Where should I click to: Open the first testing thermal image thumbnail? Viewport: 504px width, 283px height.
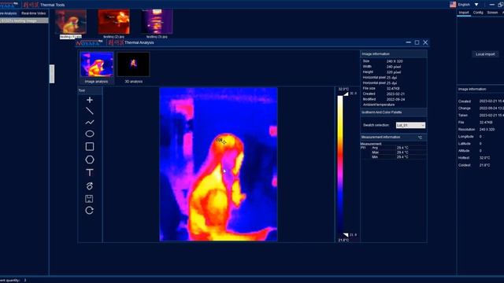tap(71, 22)
